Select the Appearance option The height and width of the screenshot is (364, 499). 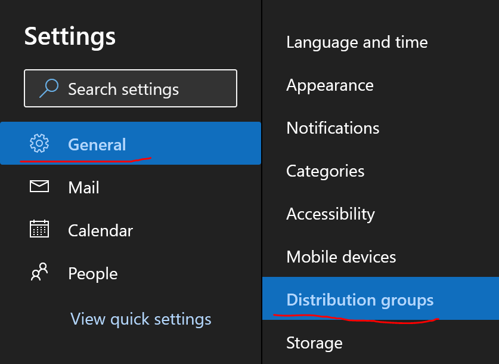click(x=330, y=85)
